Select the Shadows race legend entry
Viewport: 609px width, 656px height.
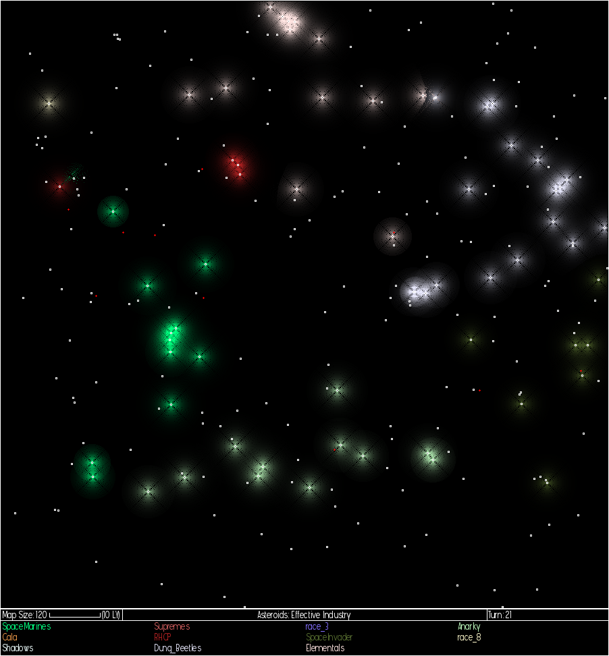click(x=18, y=648)
